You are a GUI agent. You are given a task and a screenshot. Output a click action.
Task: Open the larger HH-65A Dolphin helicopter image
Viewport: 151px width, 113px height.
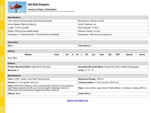[17, 7]
